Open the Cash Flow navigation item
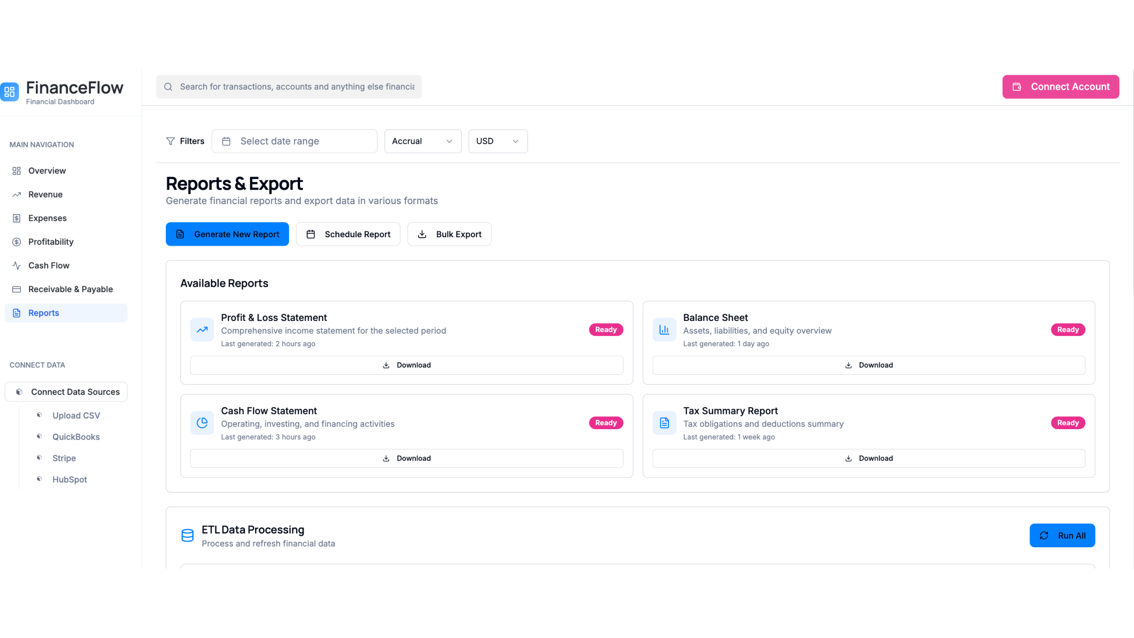Screen dimensions: 1134x638 49,266
